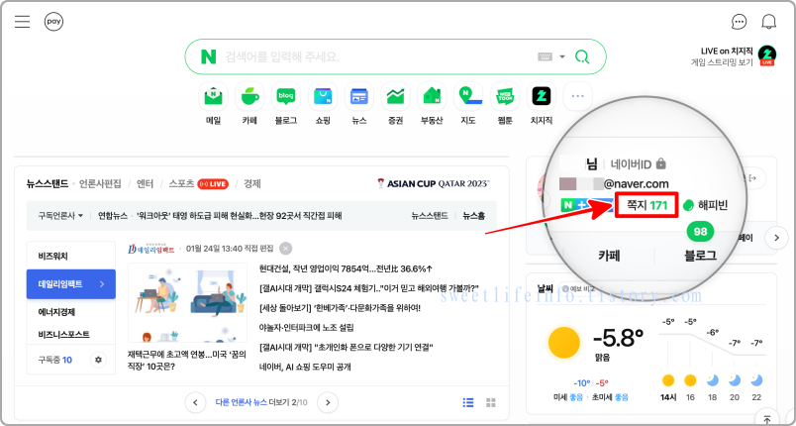Expand the 데일리임팩트 press chevron
Image resolution: width=796 pixels, height=426 pixels.
click(x=102, y=284)
